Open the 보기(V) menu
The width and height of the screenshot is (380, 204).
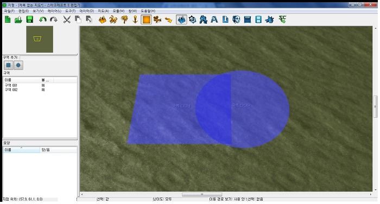pos(39,11)
